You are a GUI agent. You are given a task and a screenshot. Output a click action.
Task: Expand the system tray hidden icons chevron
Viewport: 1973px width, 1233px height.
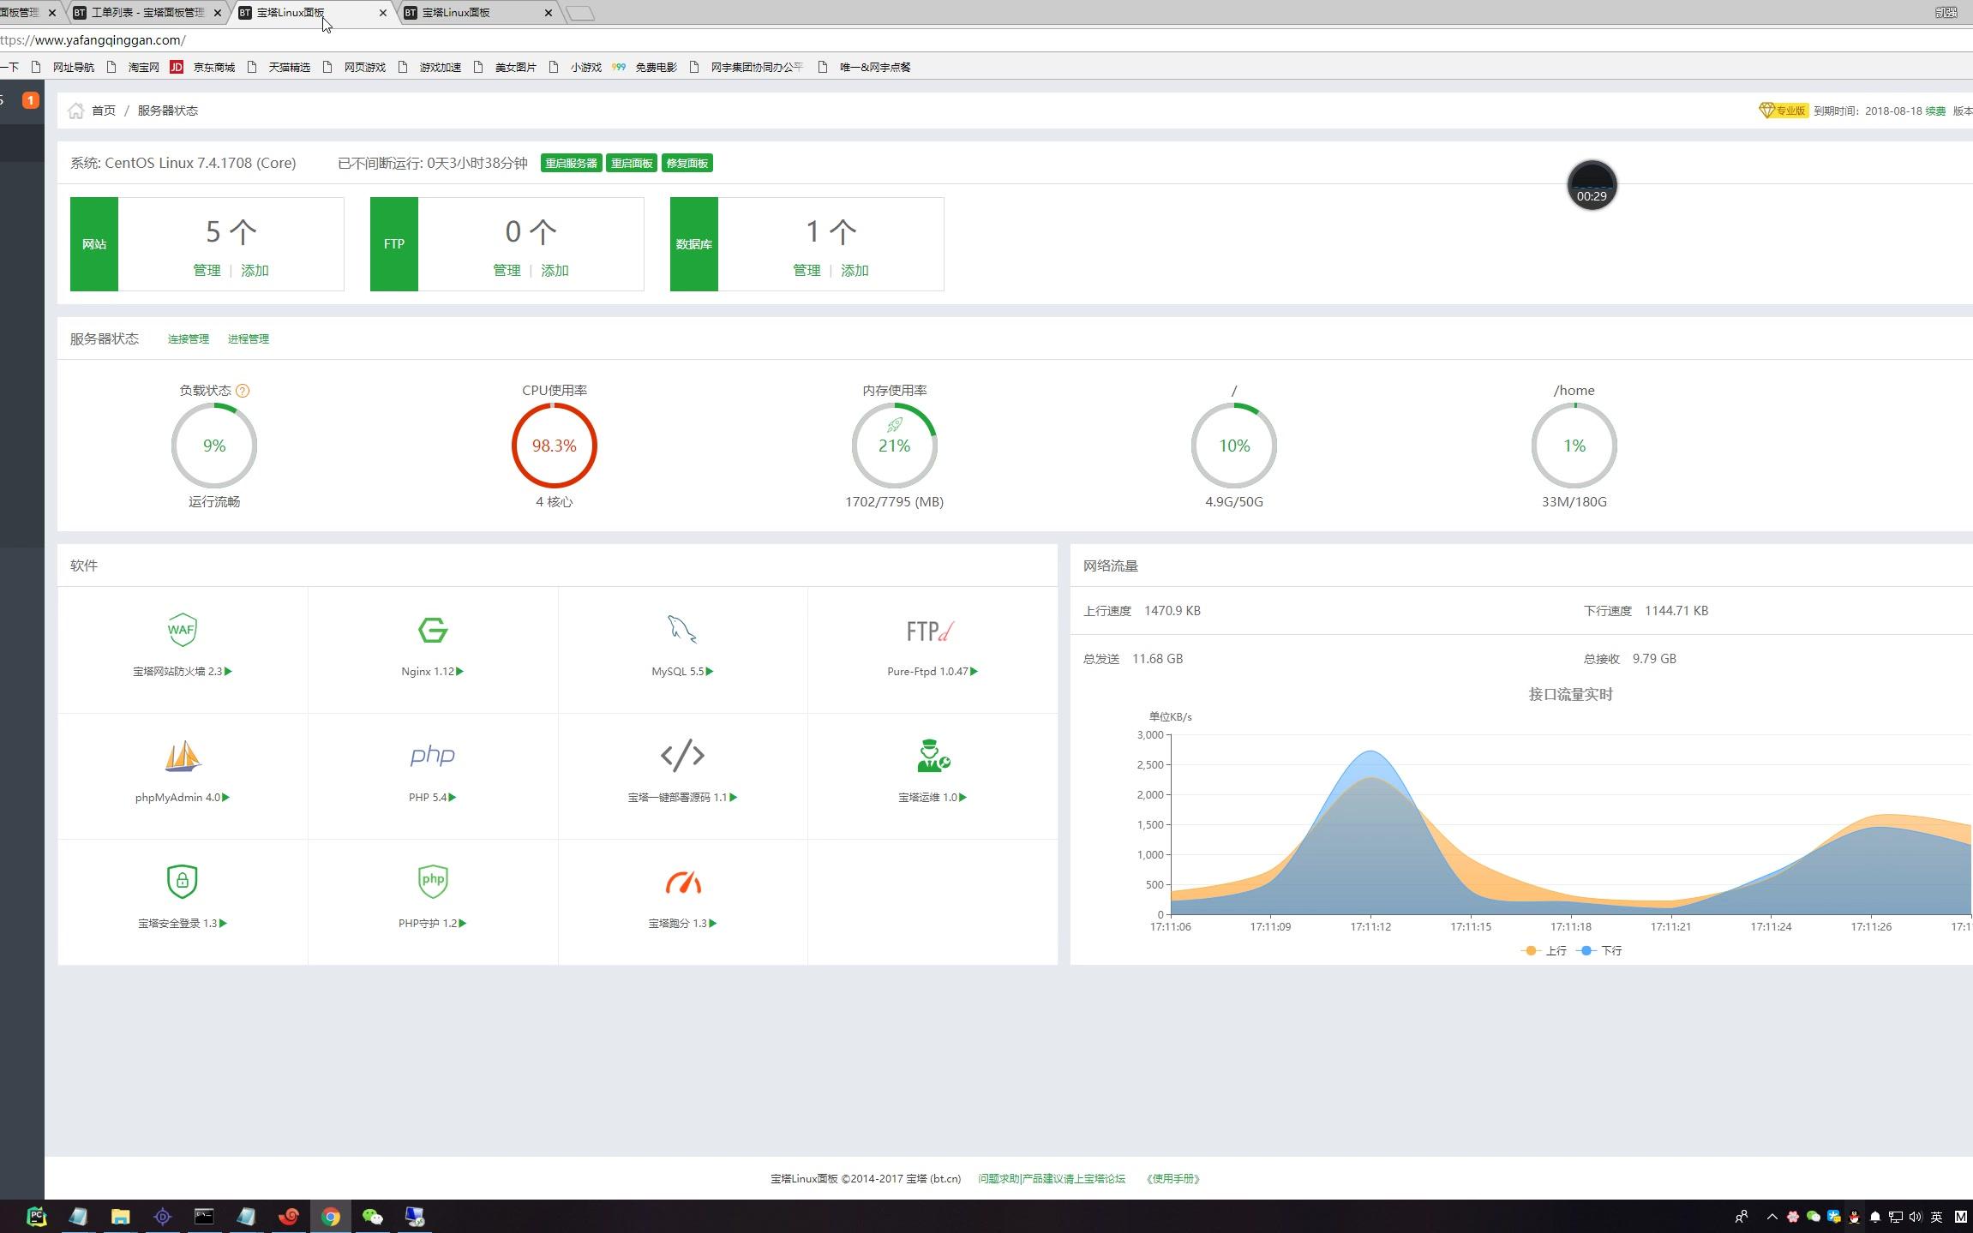click(1772, 1217)
